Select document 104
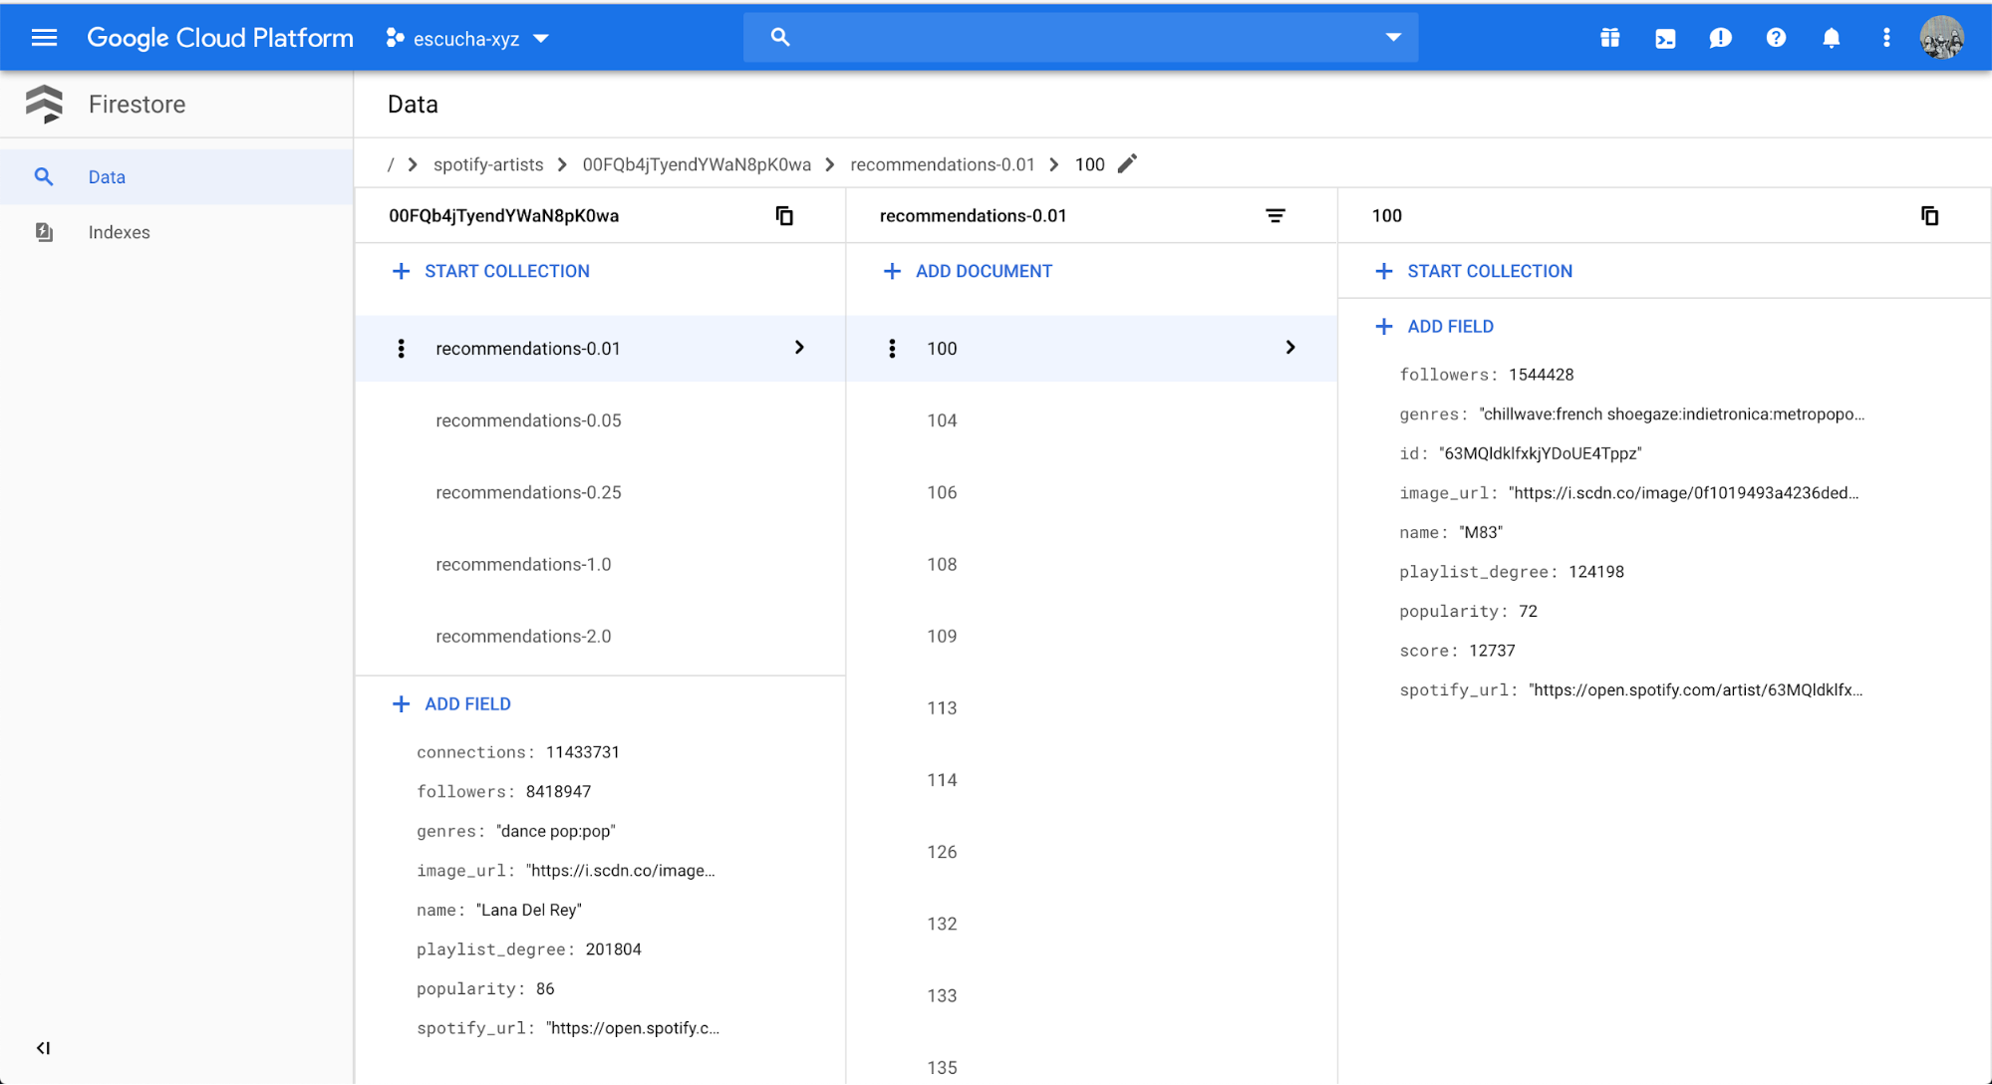Image resolution: width=1992 pixels, height=1085 pixels. click(x=1092, y=420)
